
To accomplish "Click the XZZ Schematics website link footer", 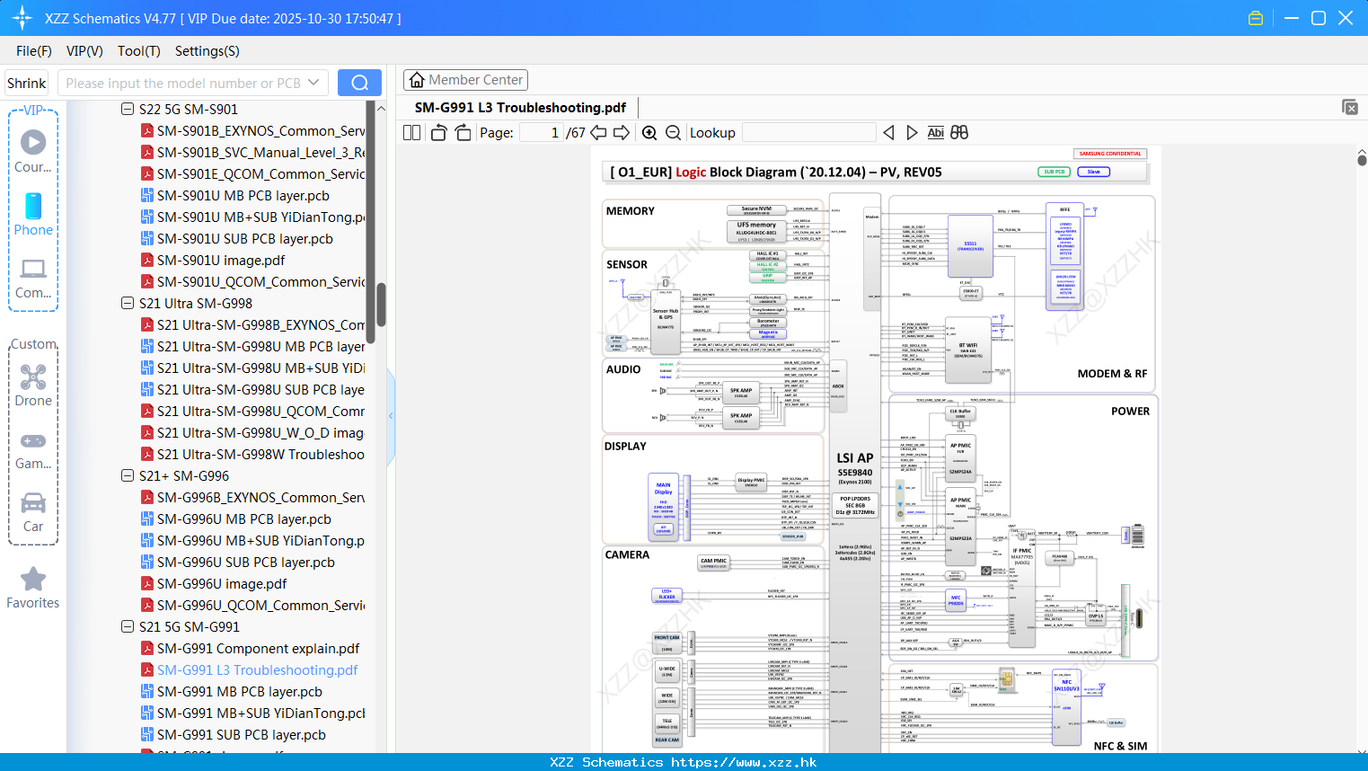I will (x=684, y=762).
